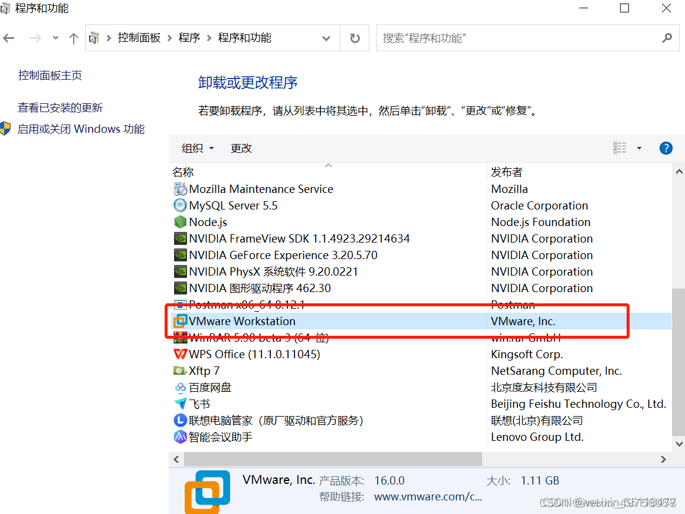The width and height of the screenshot is (685, 514).
Task: Click the vertical scrollbar up arrow
Action: click(679, 172)
